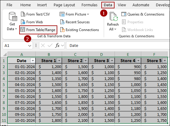
Task: Click the Workbook Links icon
Action: [x=124, y=30]
